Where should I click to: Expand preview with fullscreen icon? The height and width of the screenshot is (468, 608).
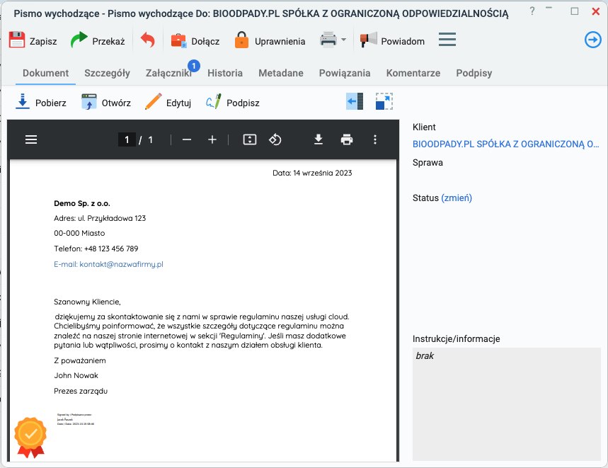tap(384, 101)
